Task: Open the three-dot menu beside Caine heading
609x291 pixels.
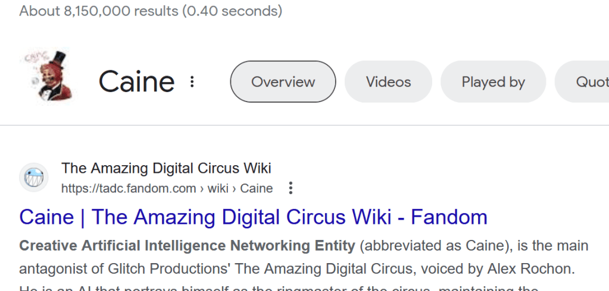Action: pos(192,82)
